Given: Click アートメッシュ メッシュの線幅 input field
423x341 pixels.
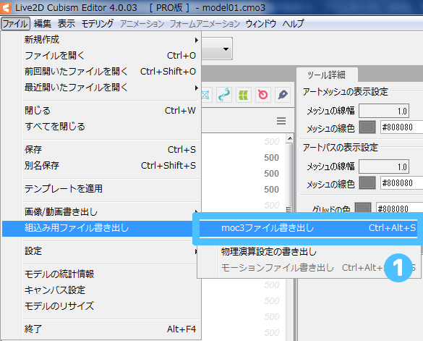Looking at the screenshot, I should click(384, 111).
